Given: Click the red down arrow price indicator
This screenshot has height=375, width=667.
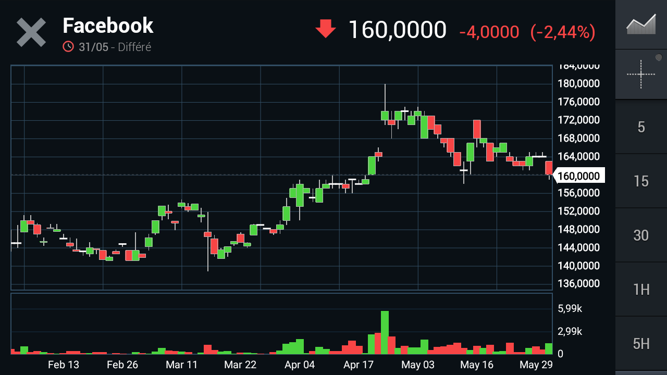Looking at the screenshot, I should pos(326,29).
